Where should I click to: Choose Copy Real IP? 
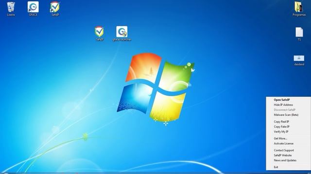288,121
